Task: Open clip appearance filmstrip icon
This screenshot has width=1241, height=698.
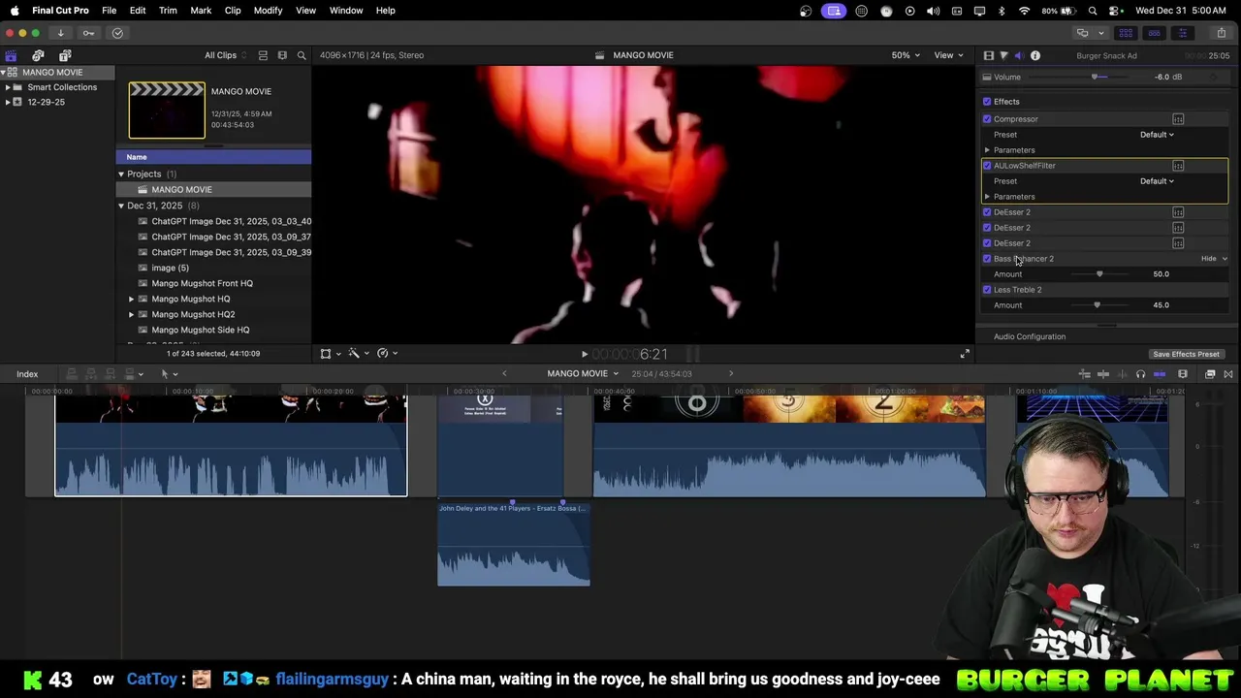Action: (x=1183, y=374)
